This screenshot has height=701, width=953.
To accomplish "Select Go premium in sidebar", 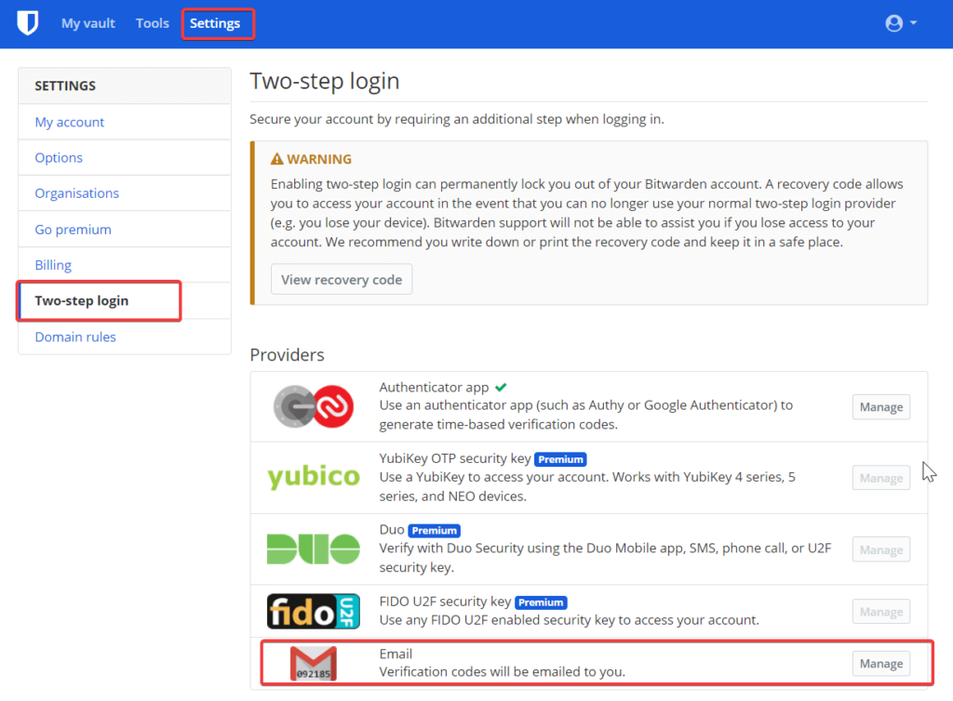I will pyautogui.click(x=125, y=230).
